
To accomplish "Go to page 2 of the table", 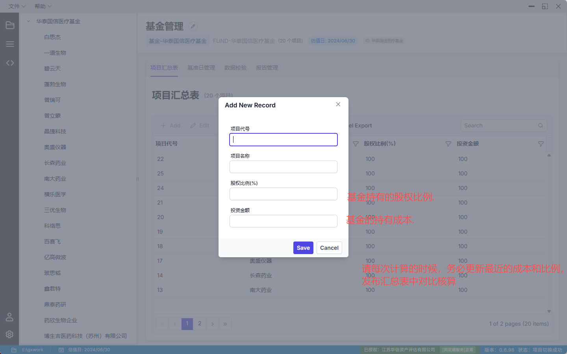I will (x=200, y=324).
